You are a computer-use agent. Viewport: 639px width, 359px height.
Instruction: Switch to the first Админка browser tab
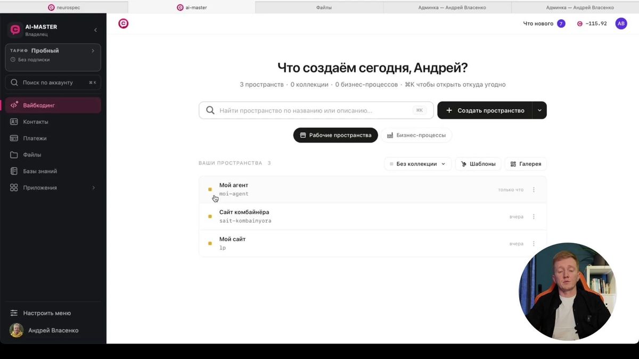coord(447,7)
